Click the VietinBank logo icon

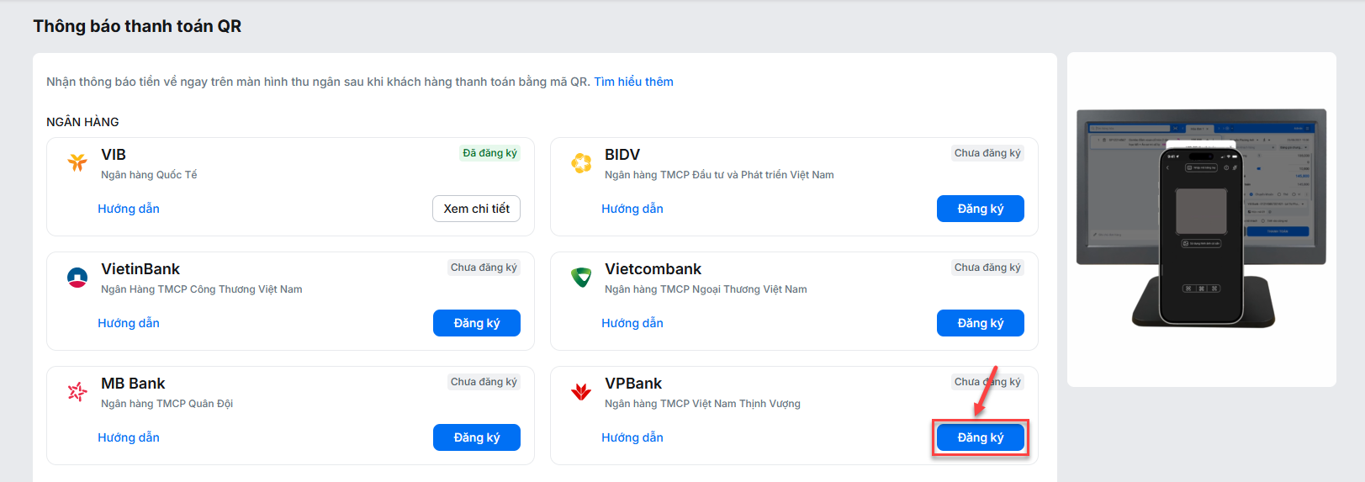tap(77, 277)
